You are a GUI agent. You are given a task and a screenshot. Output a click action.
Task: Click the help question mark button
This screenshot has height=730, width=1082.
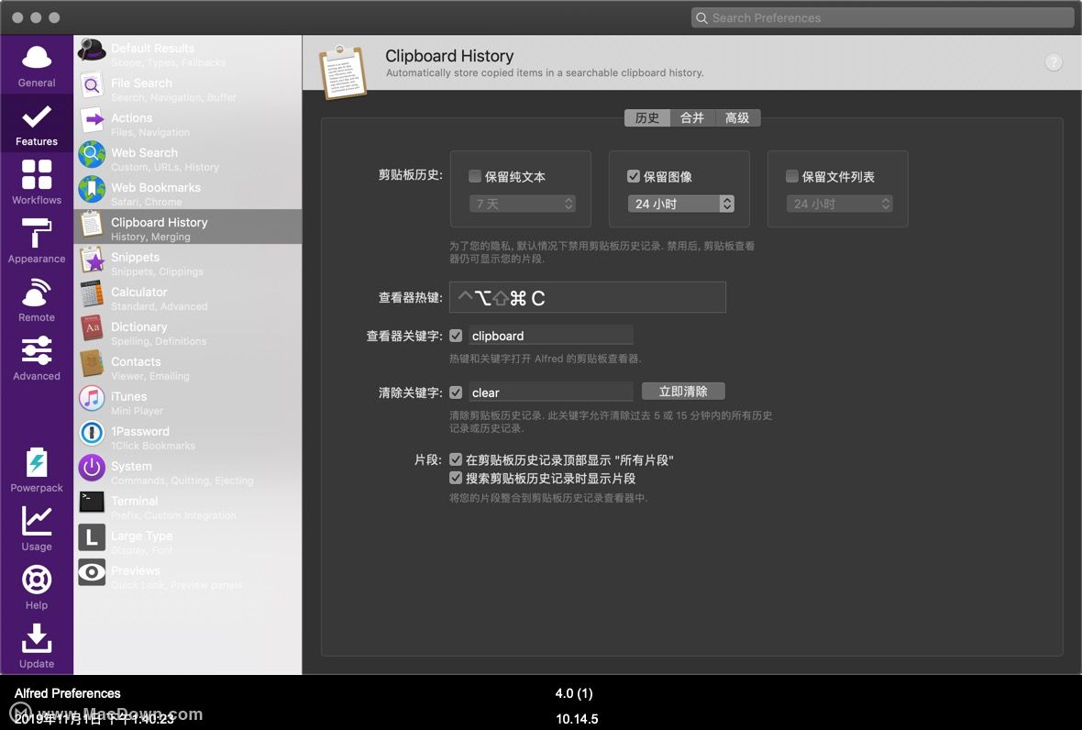pos(1054,62)
